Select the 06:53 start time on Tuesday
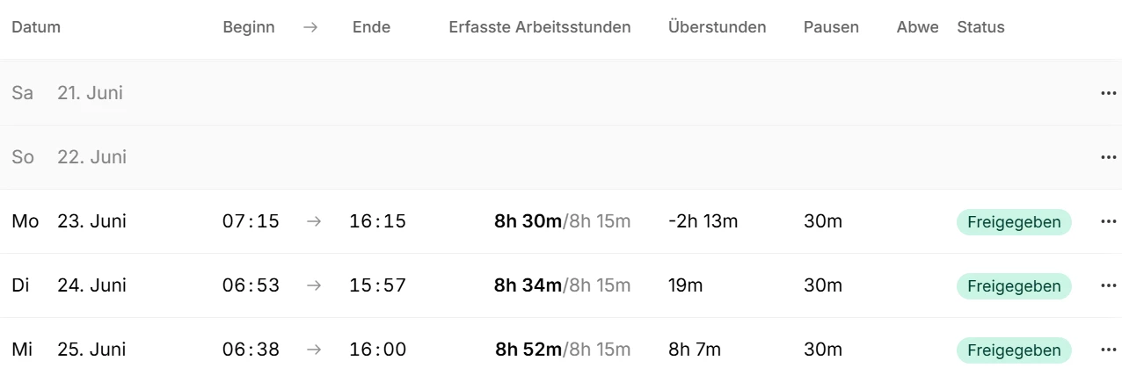Image resolution: width=1122 pixels, height=375 pixels. coord(251,285)
